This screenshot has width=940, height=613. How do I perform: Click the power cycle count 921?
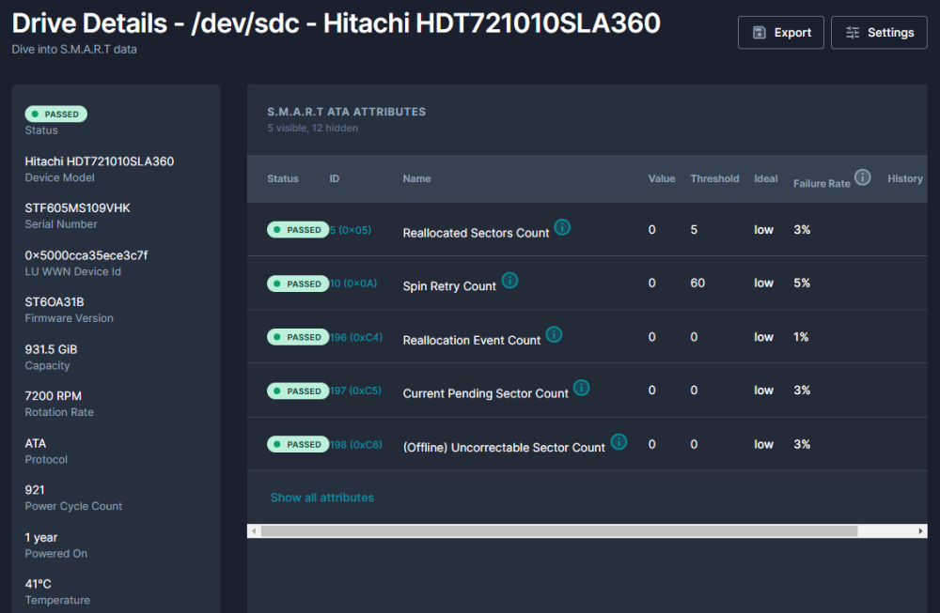pyautogui.click(x=35, y=490)
